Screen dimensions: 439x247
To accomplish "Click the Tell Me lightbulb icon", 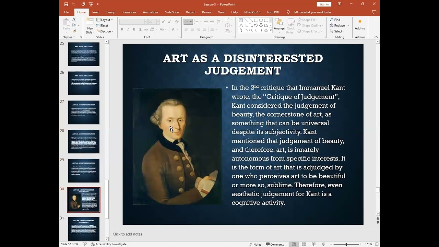I will (288, 12).
